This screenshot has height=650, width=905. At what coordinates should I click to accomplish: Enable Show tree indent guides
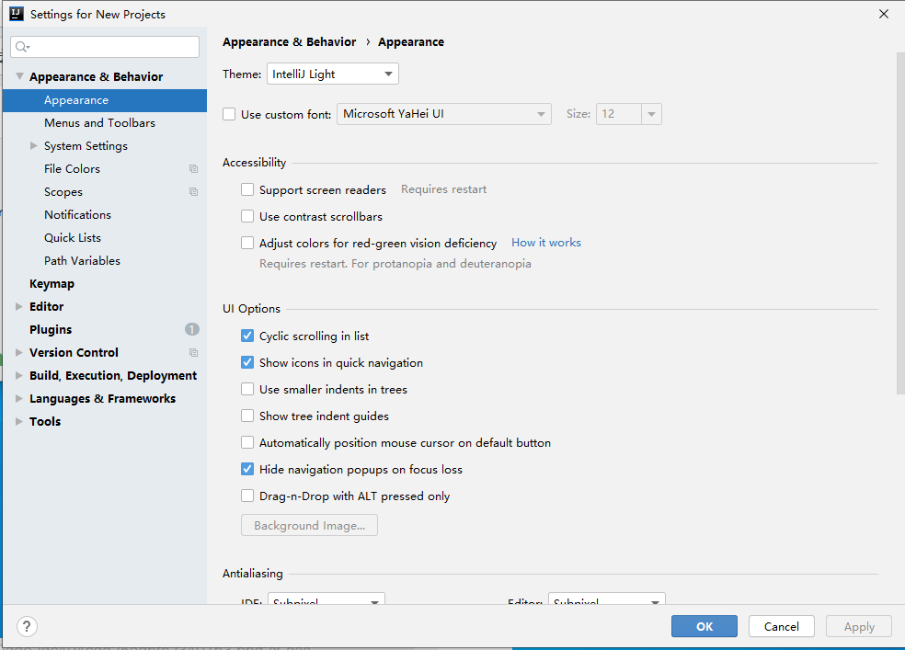[x=247, y=416]
